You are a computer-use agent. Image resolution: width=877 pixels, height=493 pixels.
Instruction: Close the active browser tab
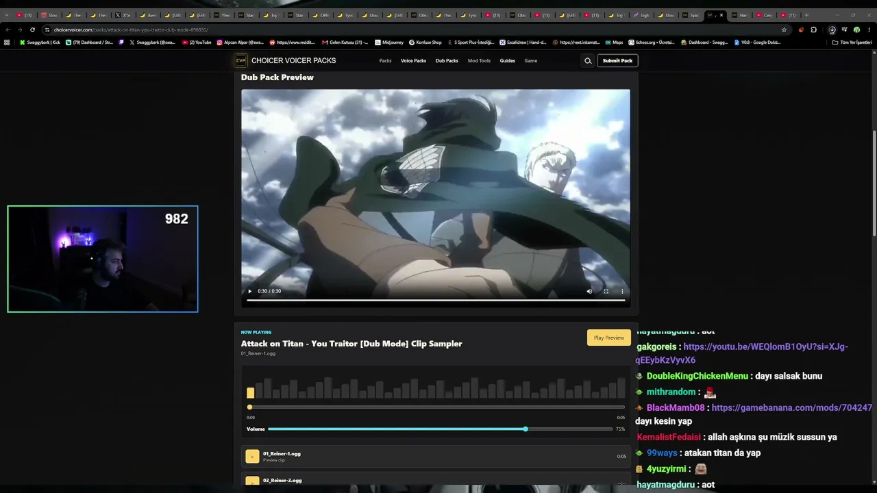(x=721, y=15)
